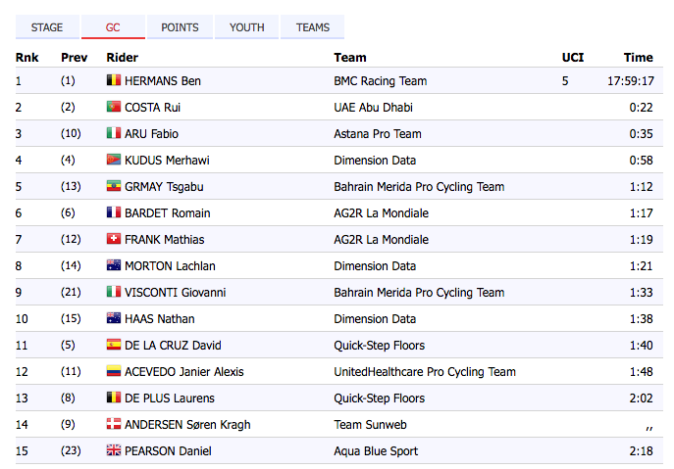Show the TEAMS classification tab
The image size is (674, 469).
313,27
